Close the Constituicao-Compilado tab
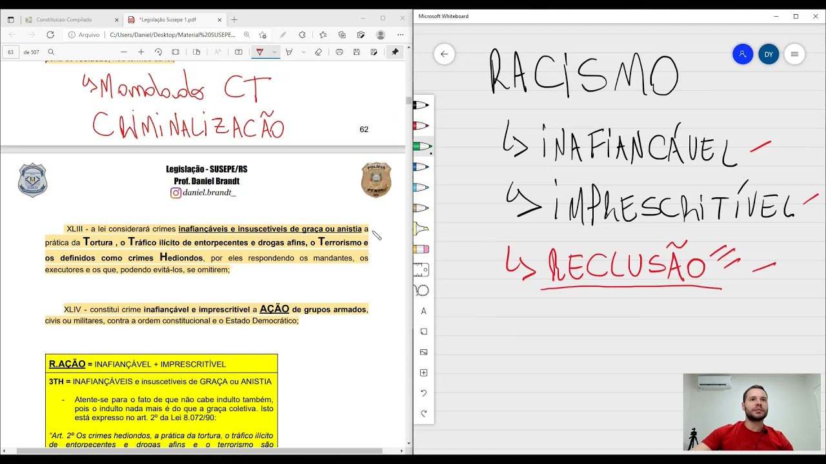Image resolution: width=826 pixels, height=464 pixels. pos(117,20)
